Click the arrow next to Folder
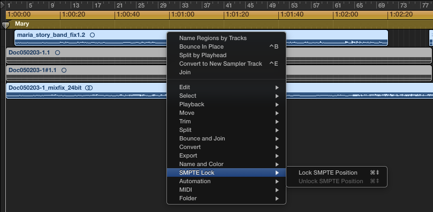Image resolution: width=433 pixels, height=212 pixels. point(277,199)
